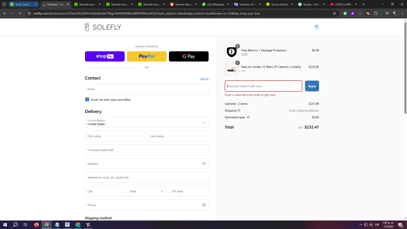Screen dimensions: 407x229
Task: Switch to the WhatsApp tab
Action: click(216, 4)
